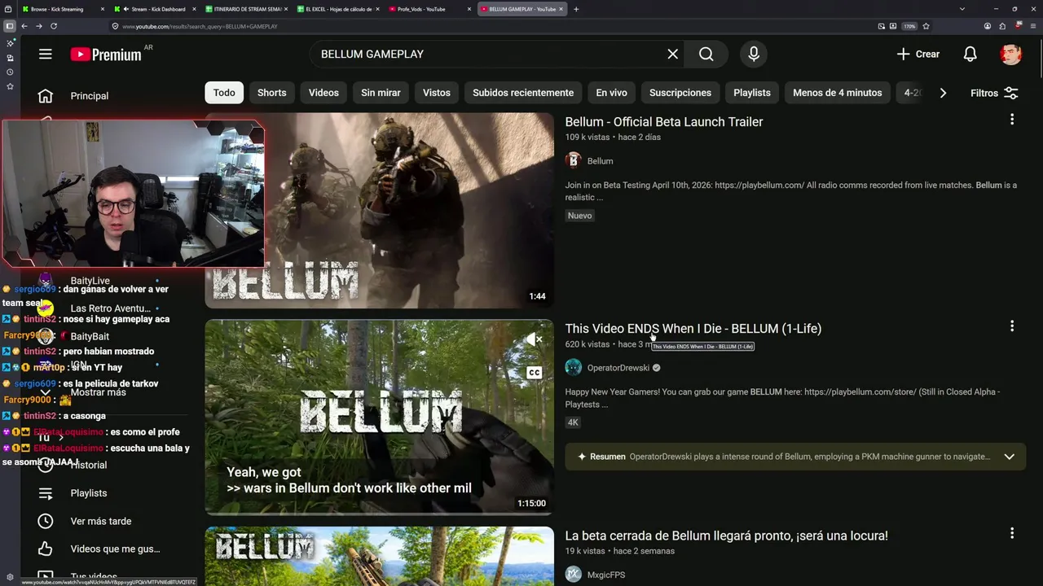Open the MxgicFPS channel link
The image size is (1043, 586).
pos(606,575)
